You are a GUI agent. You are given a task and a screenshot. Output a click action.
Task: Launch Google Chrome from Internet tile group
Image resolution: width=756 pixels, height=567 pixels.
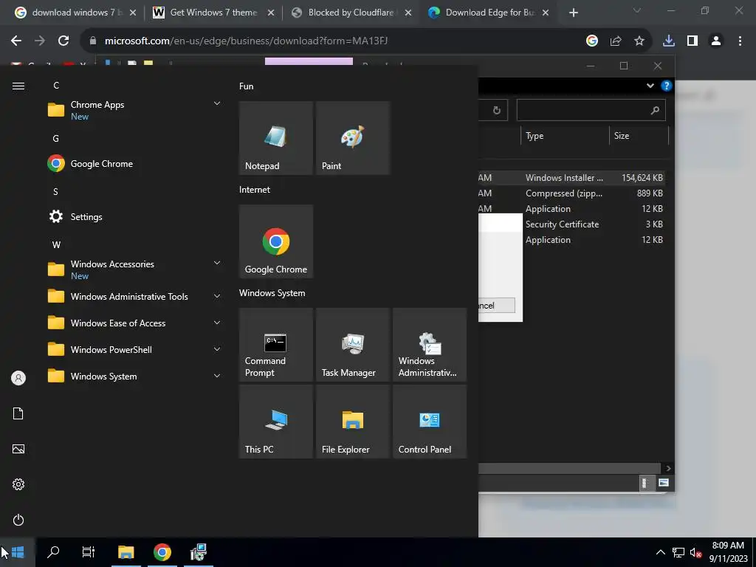click(276, 241)
